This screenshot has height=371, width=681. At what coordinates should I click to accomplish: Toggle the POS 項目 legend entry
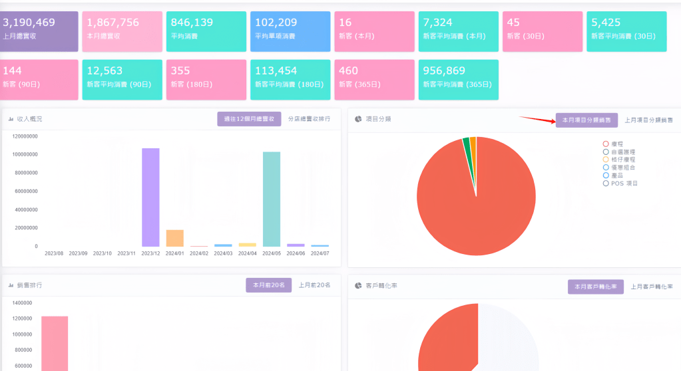pyautogui.click(x=620, y=183)
